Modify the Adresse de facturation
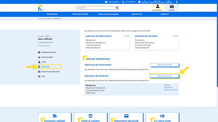Viewport: 218px width, 122px height. 126,36
